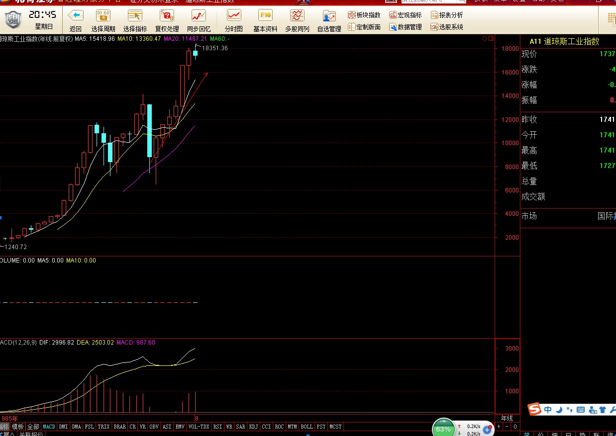Screen dimensions: 616x436
Task: Open 报表分析 report analysis
Action: [447, 15]
